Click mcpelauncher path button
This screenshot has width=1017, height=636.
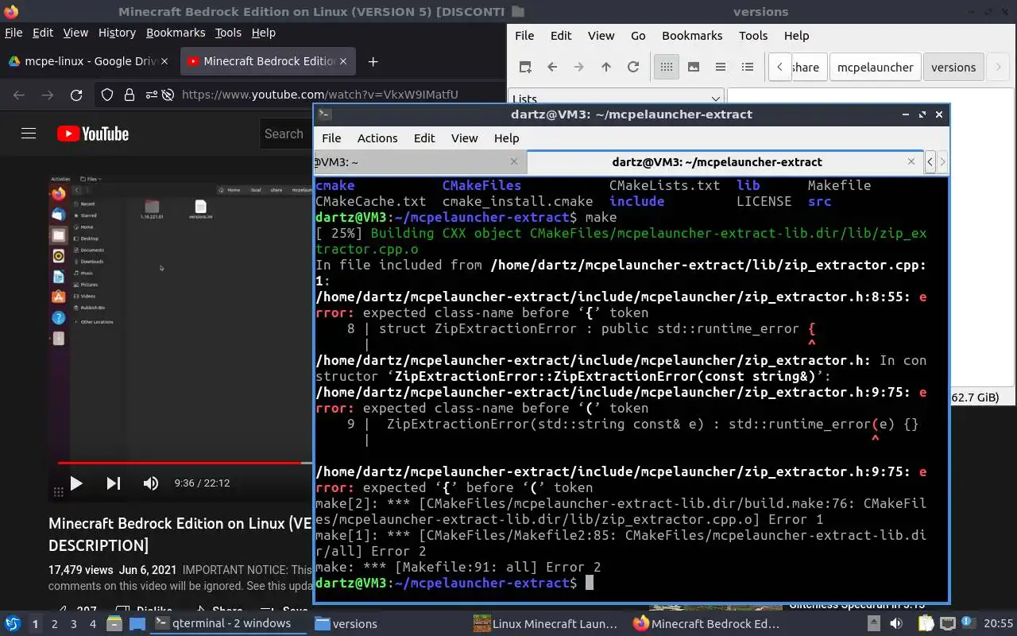click(x=875, y=67)
